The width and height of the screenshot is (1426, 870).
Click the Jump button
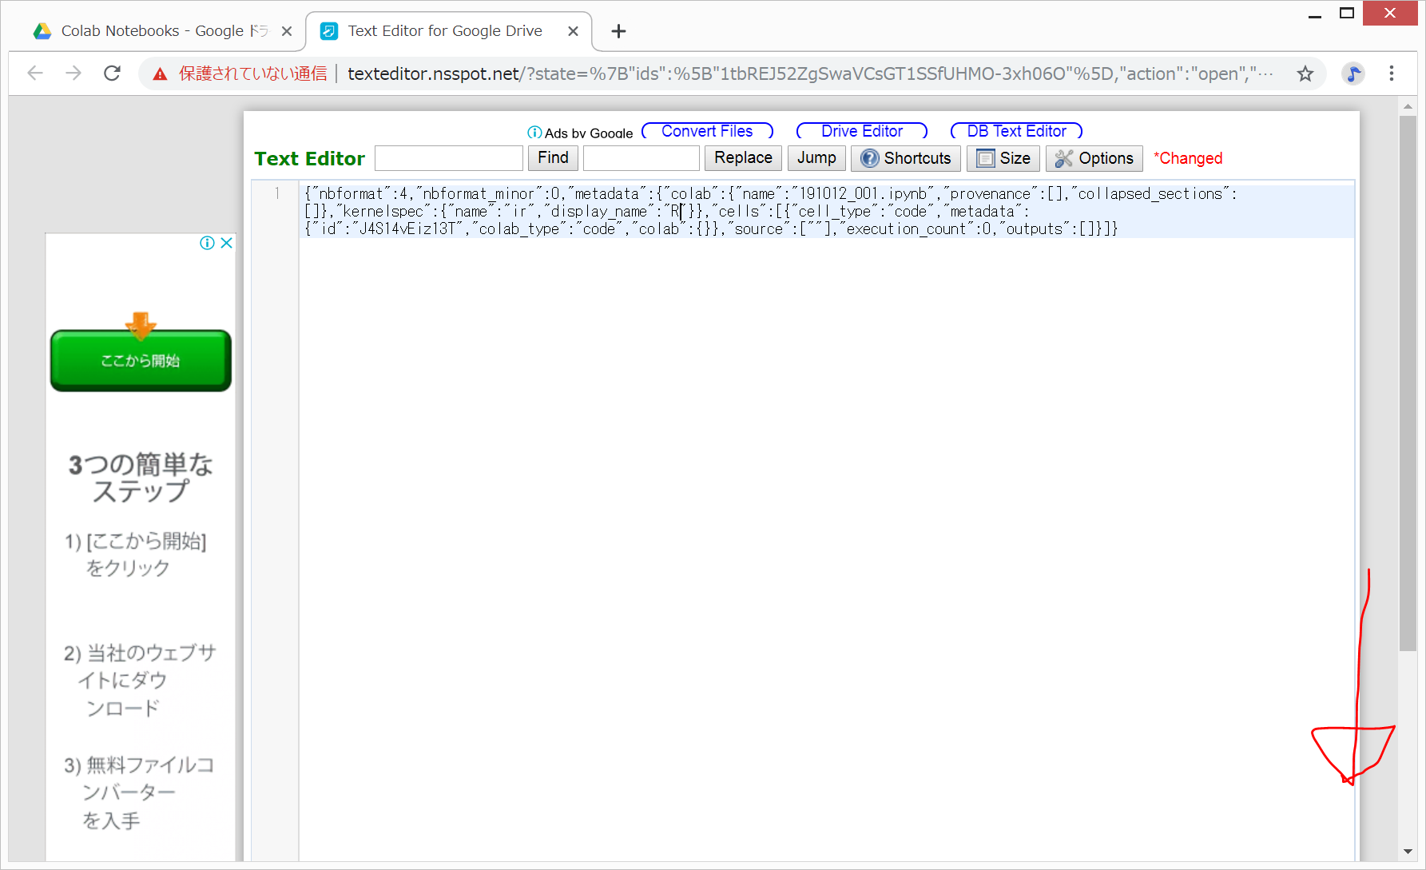coord(816,158)
